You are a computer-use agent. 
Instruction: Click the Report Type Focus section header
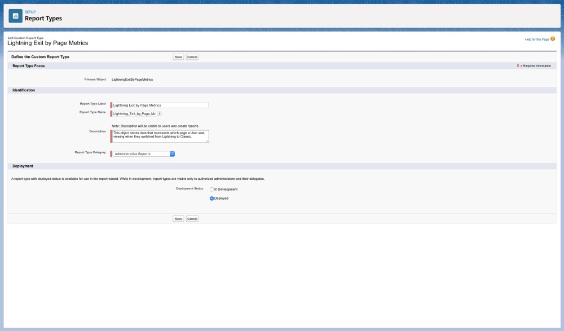(x=29, y=66)
